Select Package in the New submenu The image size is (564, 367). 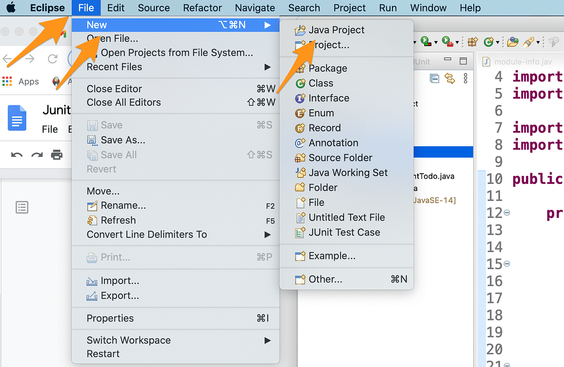click(328, 68)
